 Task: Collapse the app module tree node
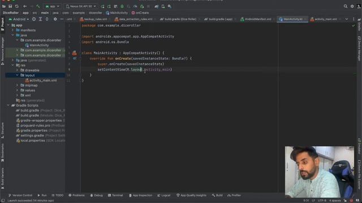pos(8,25)
